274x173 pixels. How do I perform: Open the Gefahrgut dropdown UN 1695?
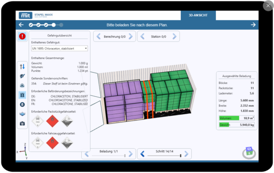pyautogui.click(x=59, y=48)
